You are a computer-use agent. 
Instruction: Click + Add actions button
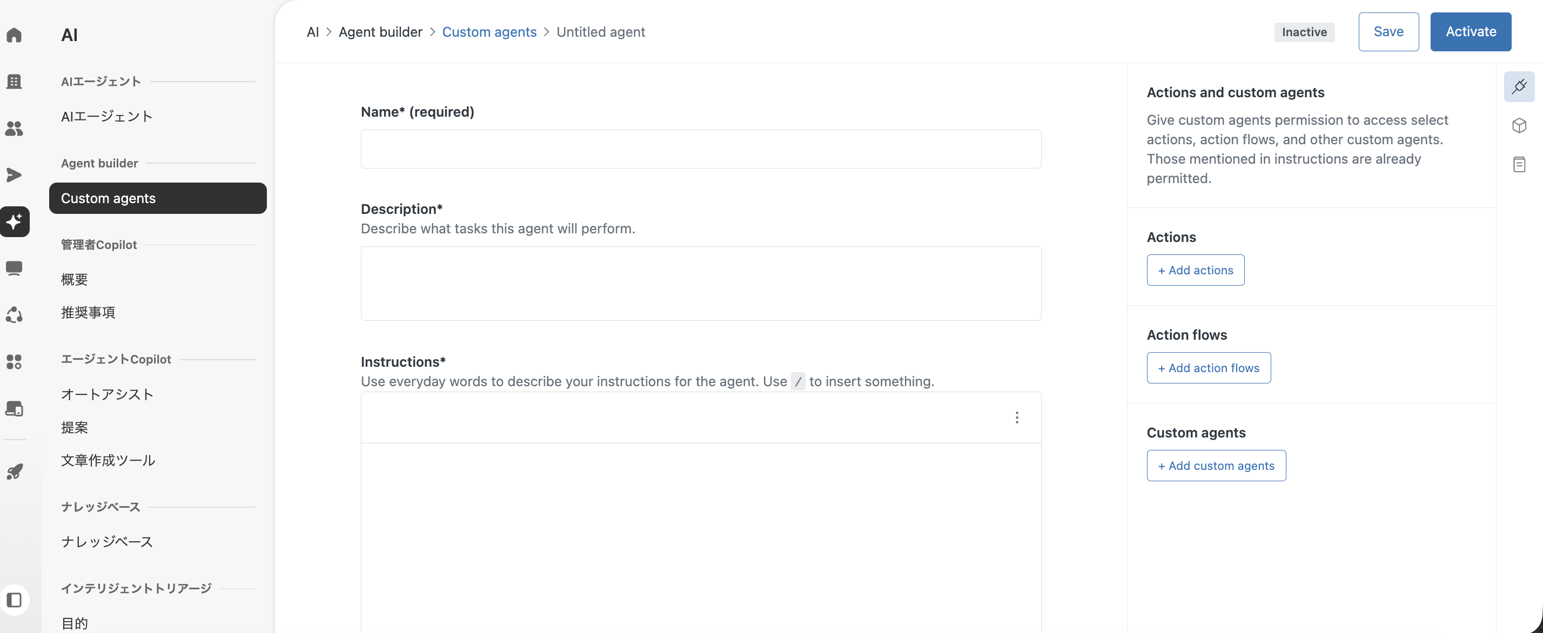[x=1195, y=270]
